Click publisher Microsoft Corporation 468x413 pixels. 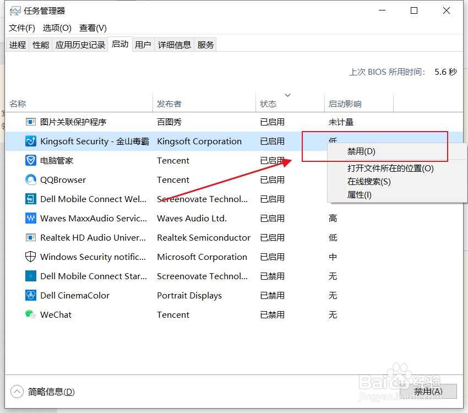[202, 257]
